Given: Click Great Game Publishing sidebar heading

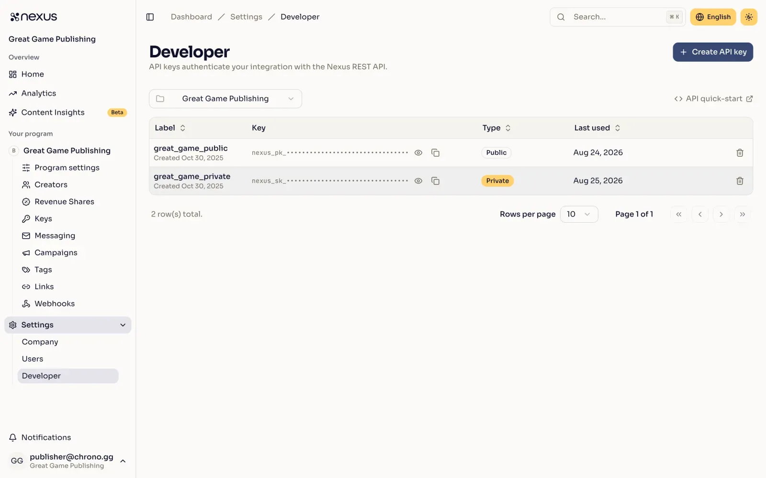Looking at the screenshot, I should coord(52,39).
